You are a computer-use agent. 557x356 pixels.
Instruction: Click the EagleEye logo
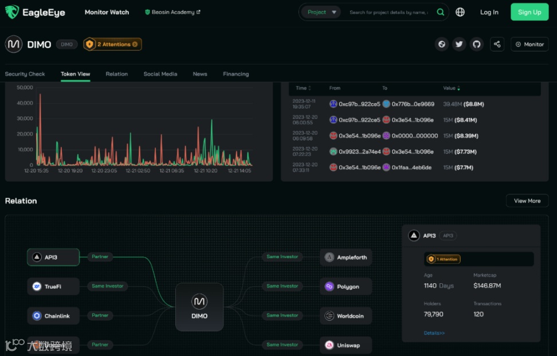(35, 12)
